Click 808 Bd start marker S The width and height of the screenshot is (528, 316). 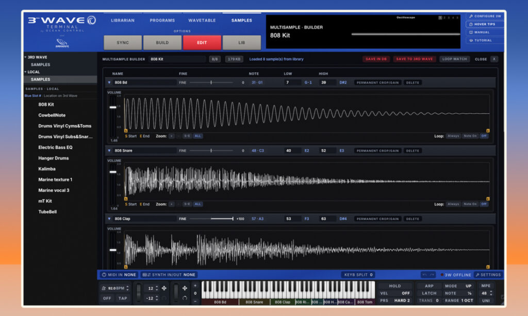(x=126, y=131)
